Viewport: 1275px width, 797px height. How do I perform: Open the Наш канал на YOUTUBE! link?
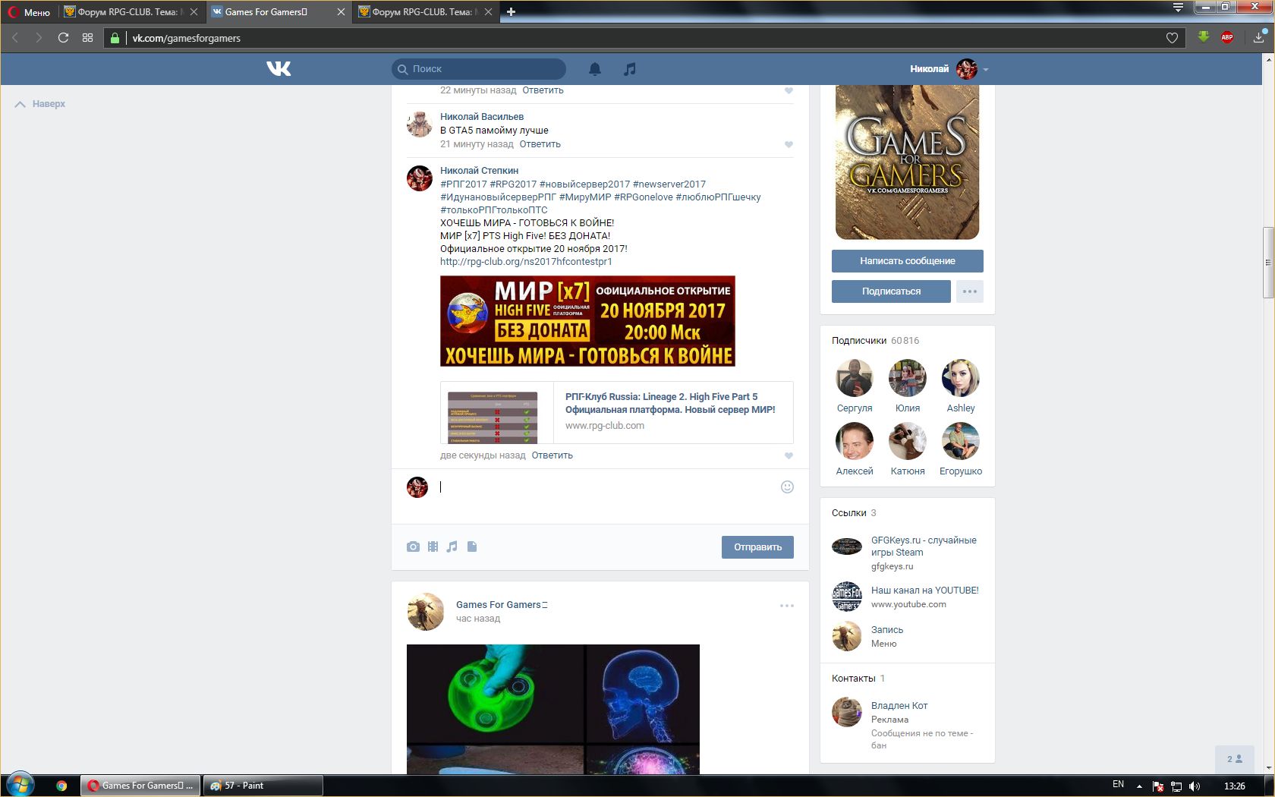[924, 591]
